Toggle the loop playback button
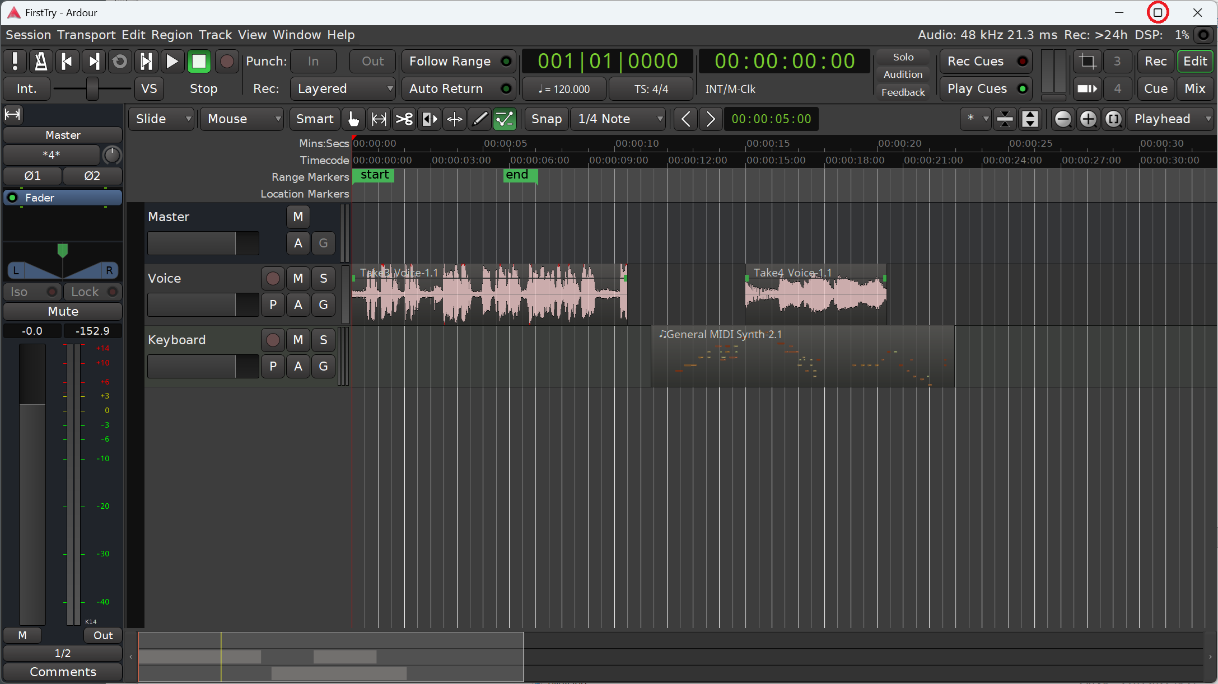1218x684 pixels. [x=119, y=61]
